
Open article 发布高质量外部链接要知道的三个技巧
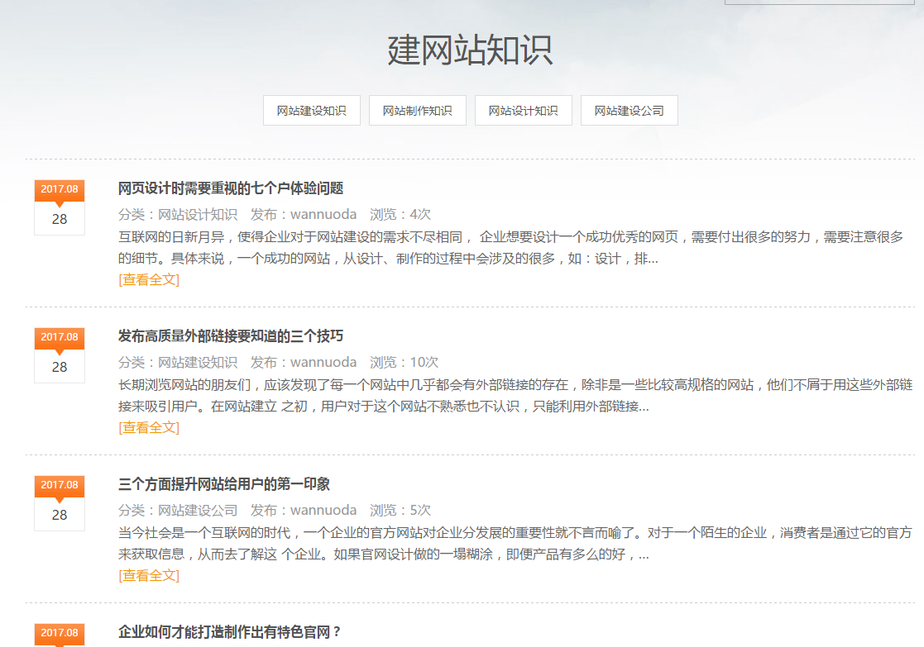click(x=231, y=336)
